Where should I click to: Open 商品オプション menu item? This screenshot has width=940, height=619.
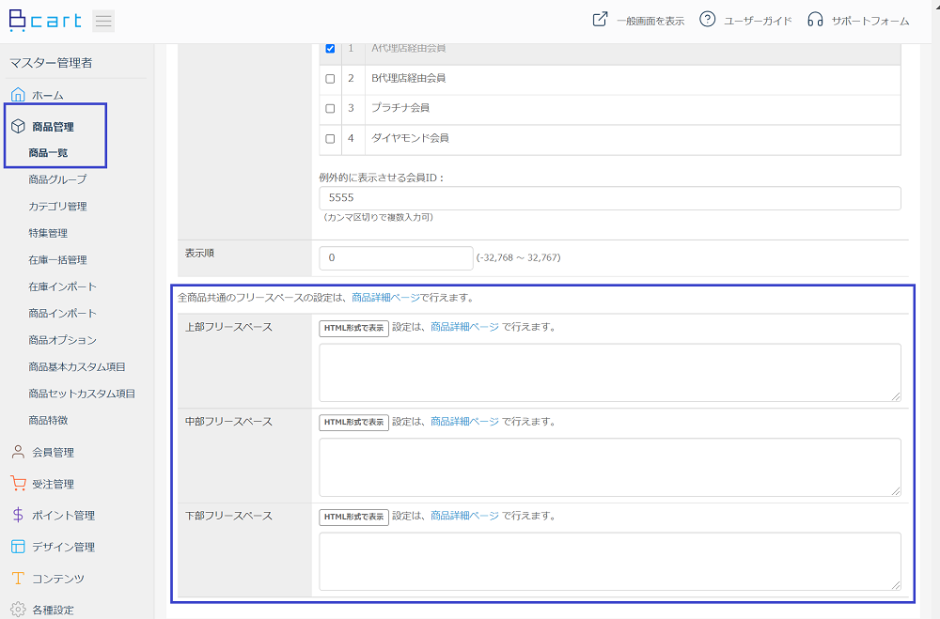click(x=62, y=340)
